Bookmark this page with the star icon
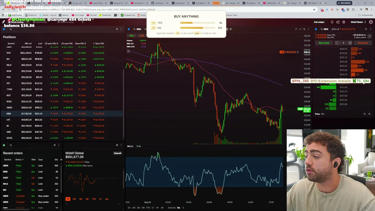 (314, 9)
